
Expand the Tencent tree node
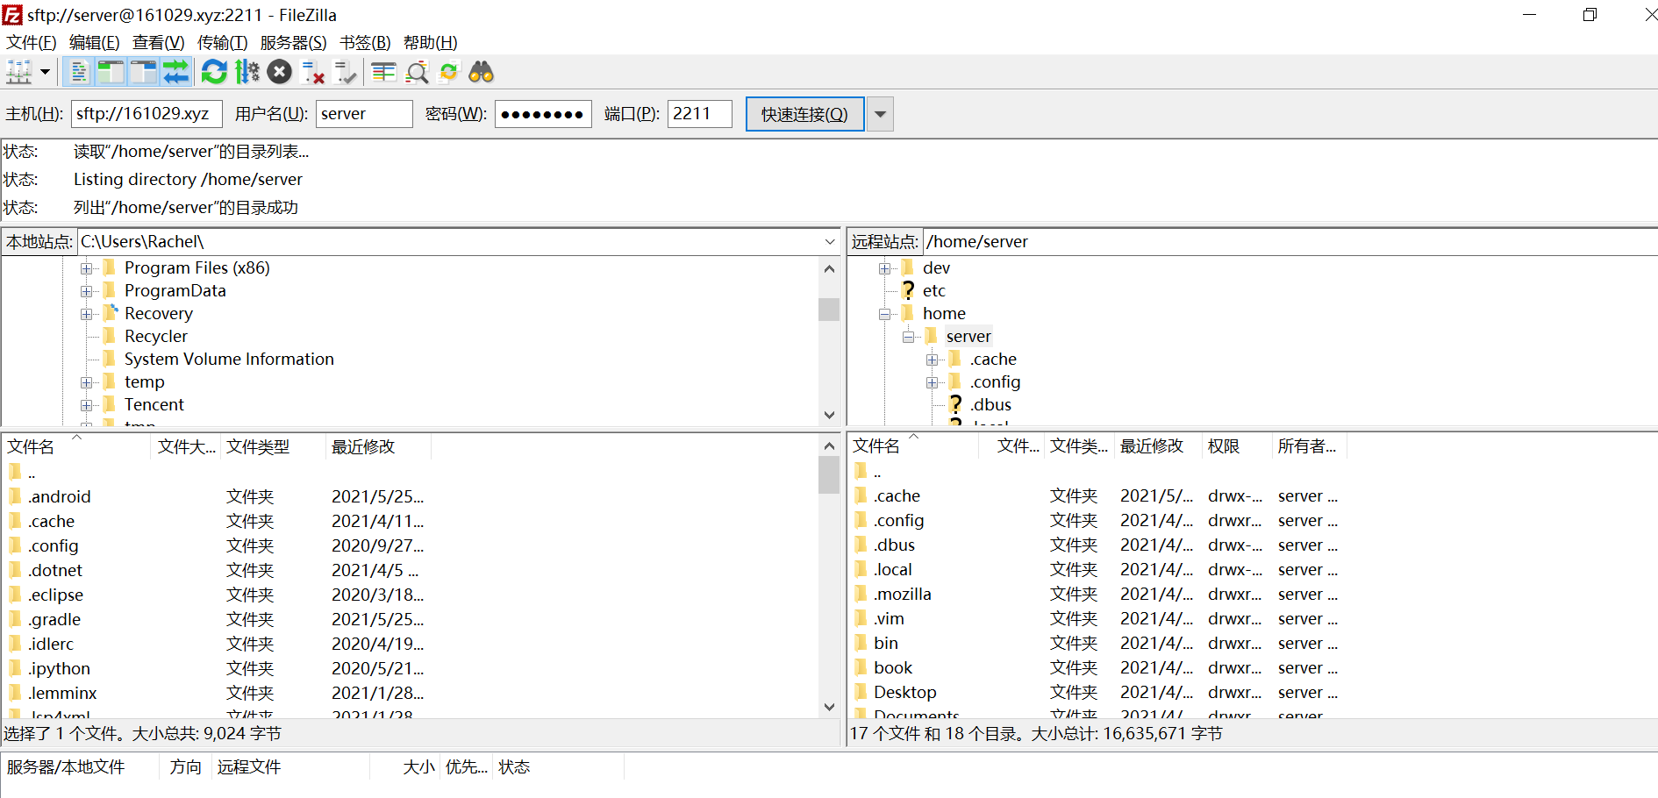pos(86,405)
